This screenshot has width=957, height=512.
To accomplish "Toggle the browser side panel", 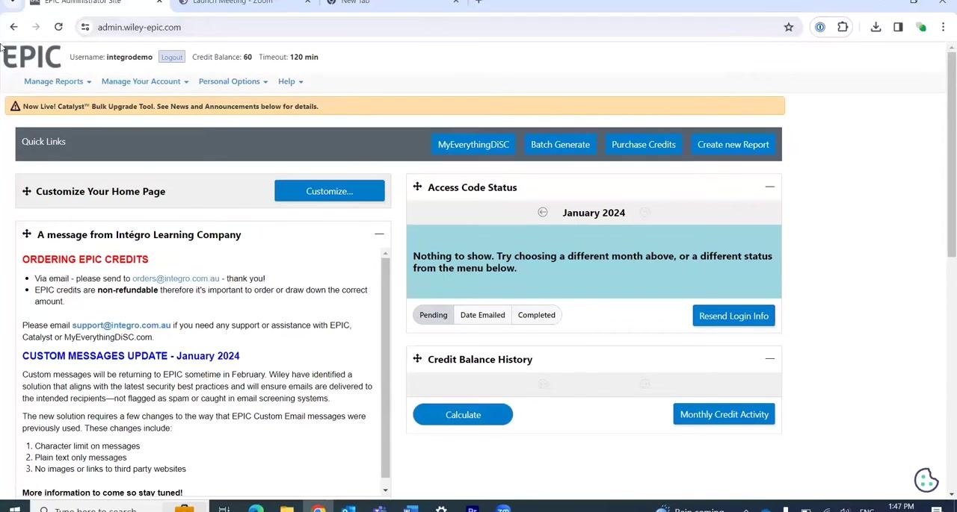I will [898, 27].
